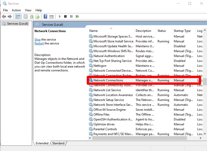Screen dimensions: 207x151
Task: Pause the service using the pause icon
Action: pos(72,16)
